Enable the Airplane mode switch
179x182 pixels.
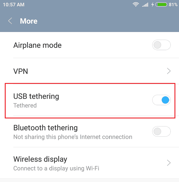161,45
